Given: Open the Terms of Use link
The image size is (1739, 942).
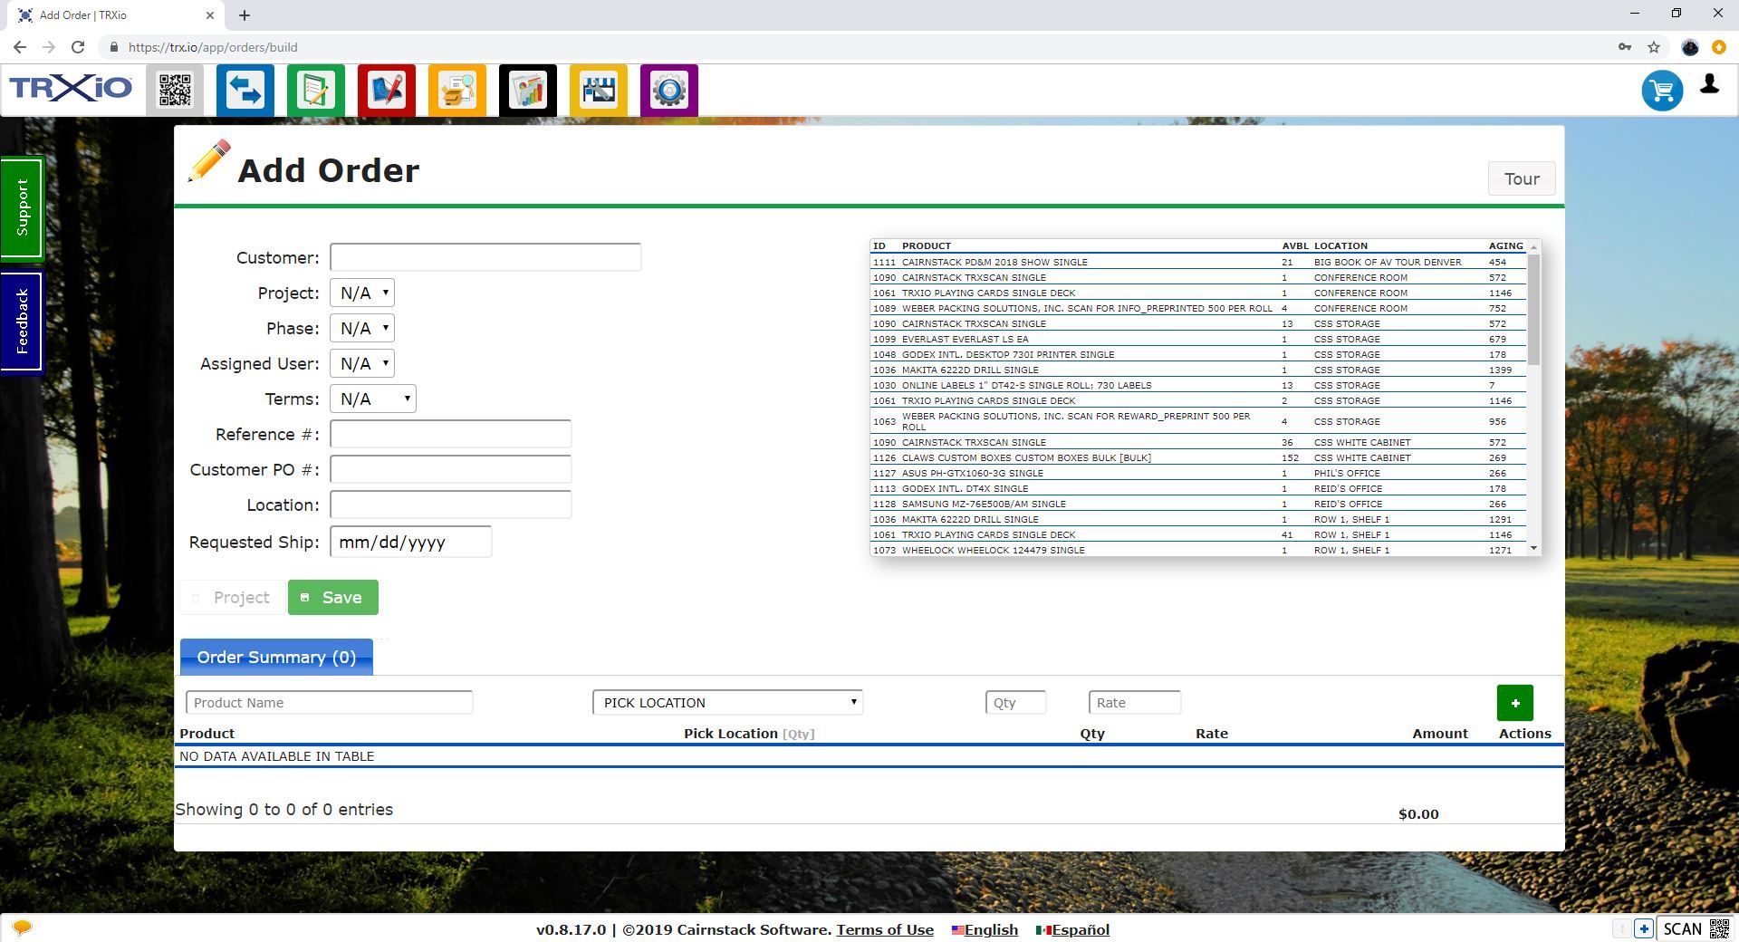Looking at the screenshot, I should [885, 929].
